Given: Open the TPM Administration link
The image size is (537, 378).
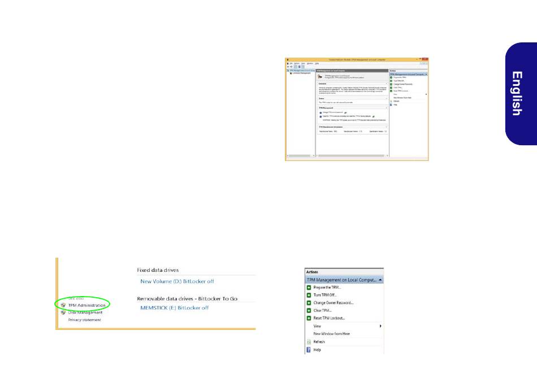Looking at the screenshot, I should click(86, 305).
